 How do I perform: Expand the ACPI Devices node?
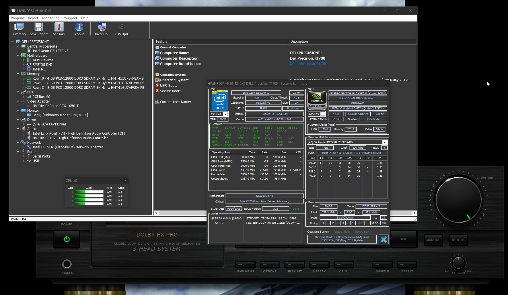(x=24, y=60)
